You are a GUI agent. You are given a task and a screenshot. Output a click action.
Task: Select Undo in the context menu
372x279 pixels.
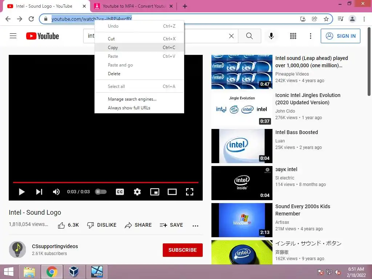coord(139,26)
